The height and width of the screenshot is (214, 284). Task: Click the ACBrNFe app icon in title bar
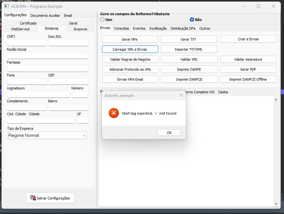pyautogui.click(x=7, y=6)
